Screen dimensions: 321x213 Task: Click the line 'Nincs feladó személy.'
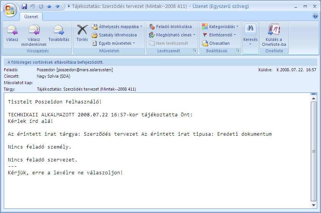click(x=39, y=147)
